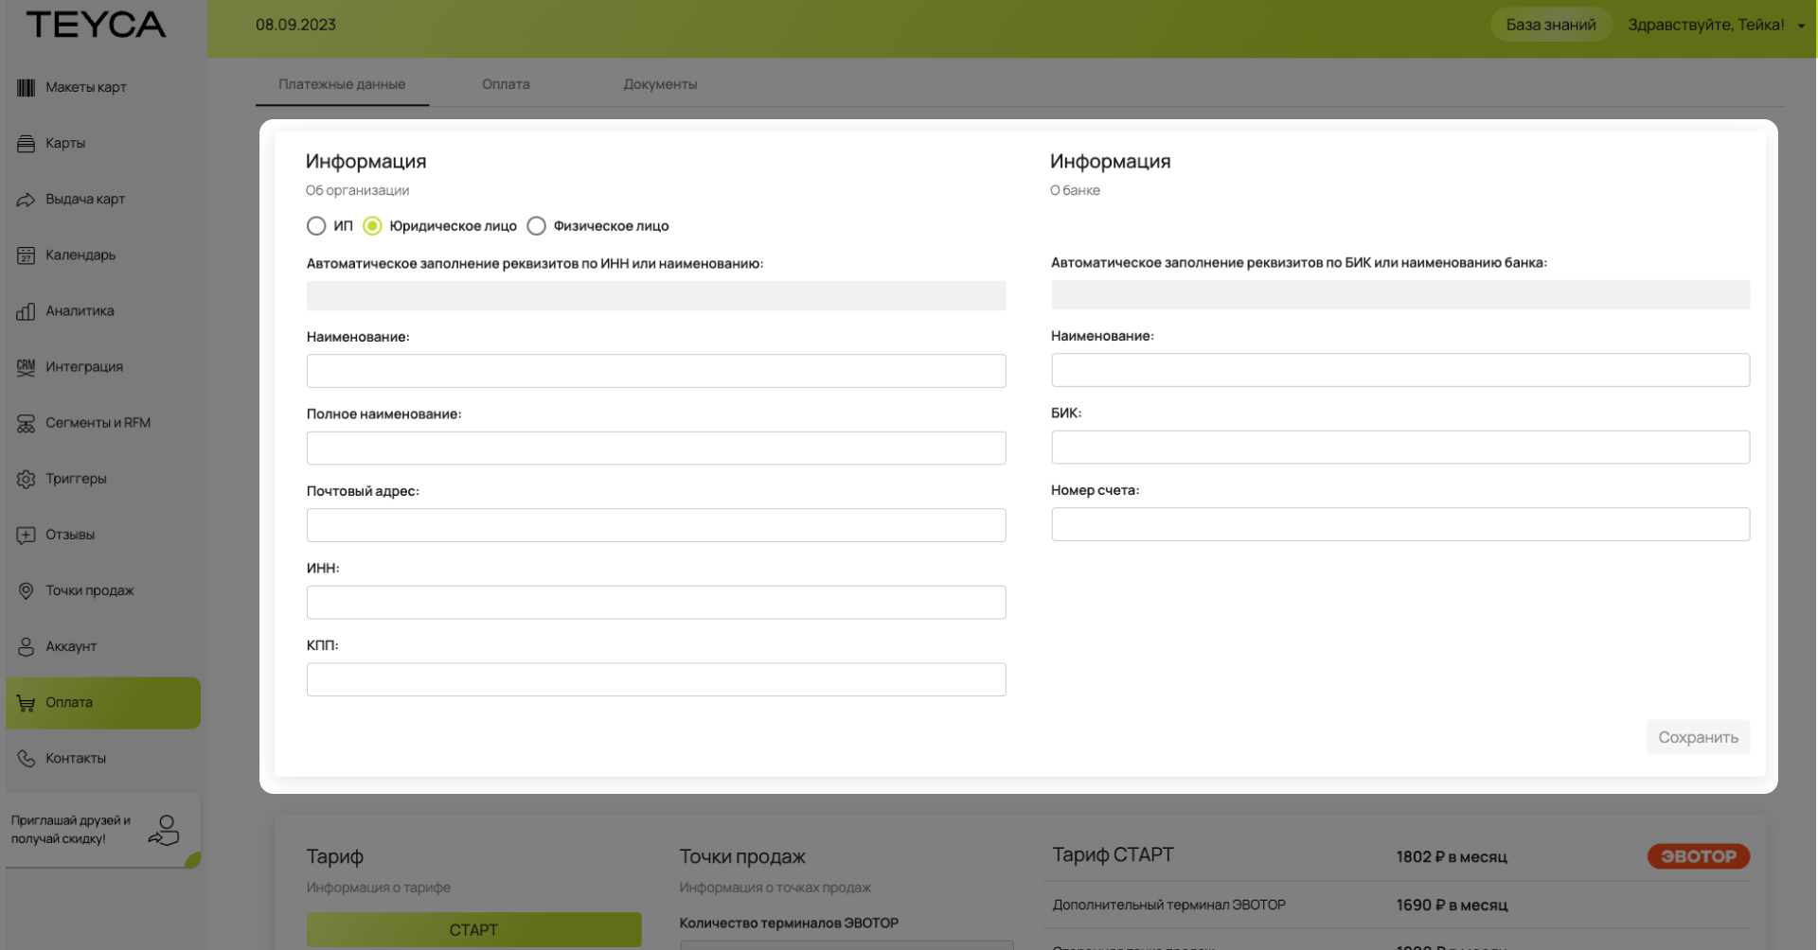Select the СТАРТ tariff button
1818x950 pixels.
tap(473, 930)
